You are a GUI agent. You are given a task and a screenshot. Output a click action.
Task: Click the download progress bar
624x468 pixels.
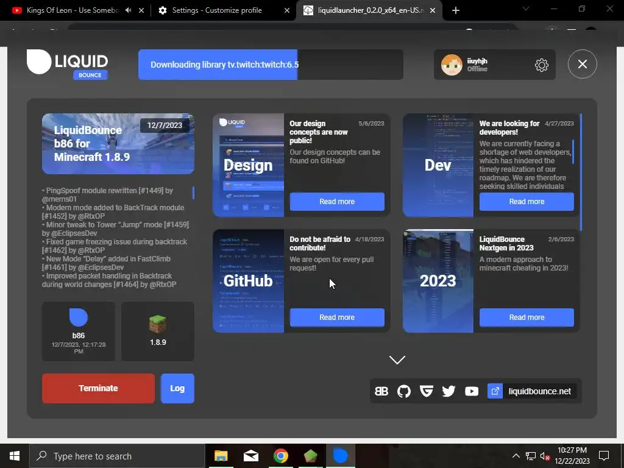271,65
